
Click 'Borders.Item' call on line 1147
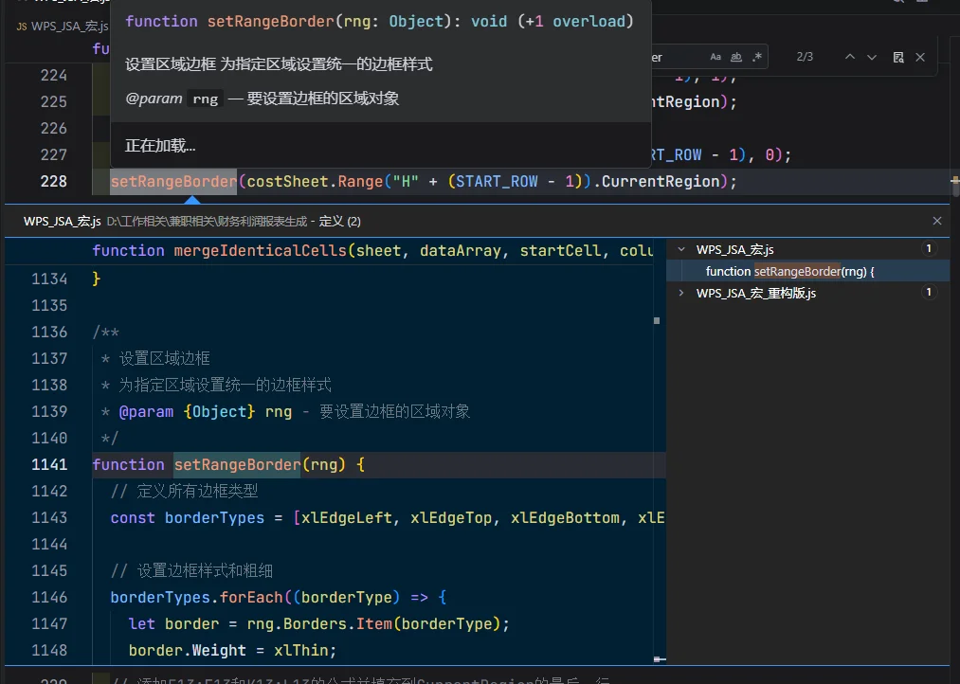[x=337, y=624]
